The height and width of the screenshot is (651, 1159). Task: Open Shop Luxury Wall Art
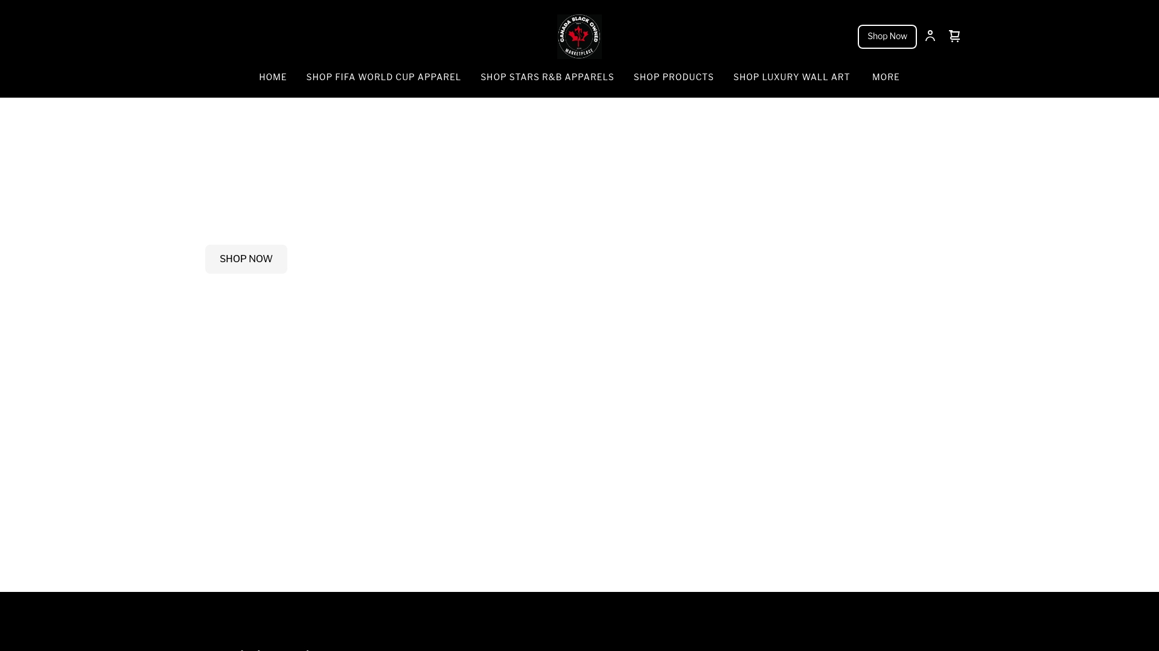(791, 77)
